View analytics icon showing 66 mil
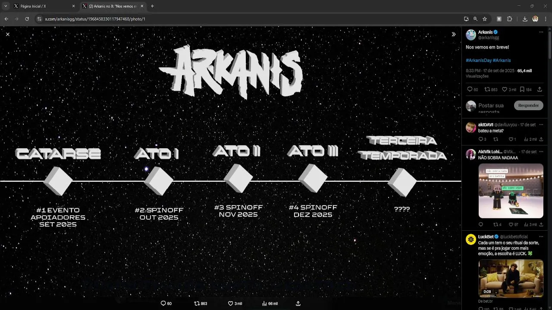552x310 pixels. (x=270, y=304)
